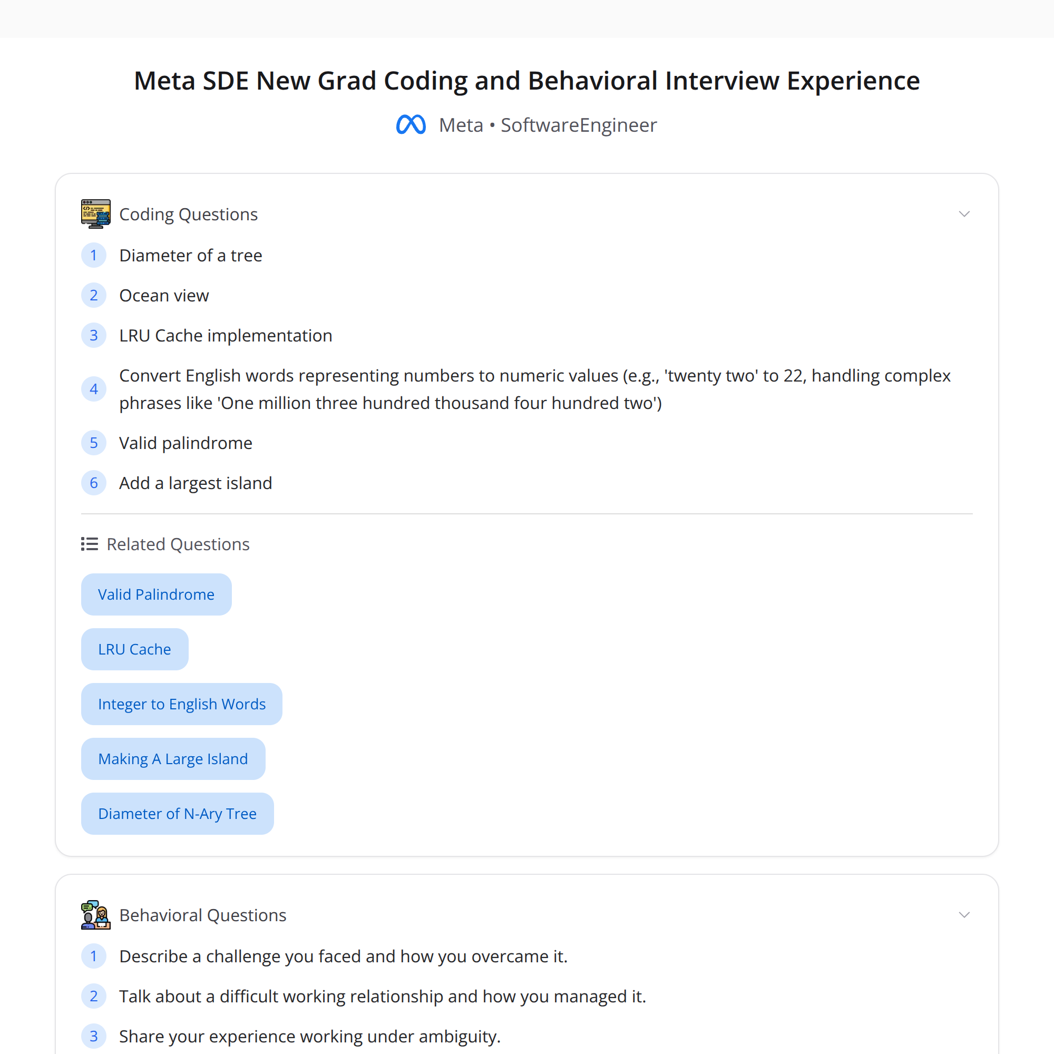This screenshot has height=1054, width=1054.
Task: Select 'Describe a challenge you faced' question
Action: pyautogui.click(x=343, y=957)
